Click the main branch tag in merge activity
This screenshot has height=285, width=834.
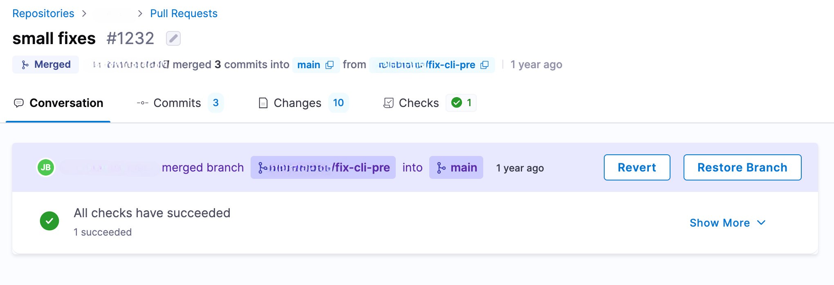[x=456, y=167]
